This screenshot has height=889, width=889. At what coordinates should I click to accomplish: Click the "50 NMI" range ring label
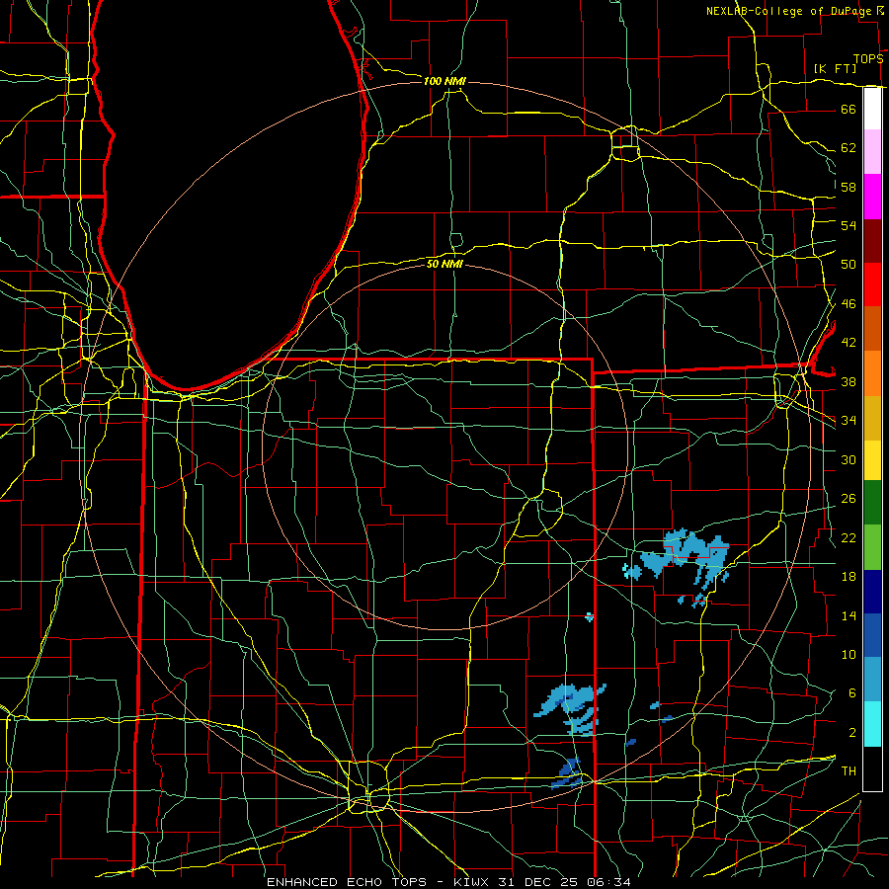point(444,264)
